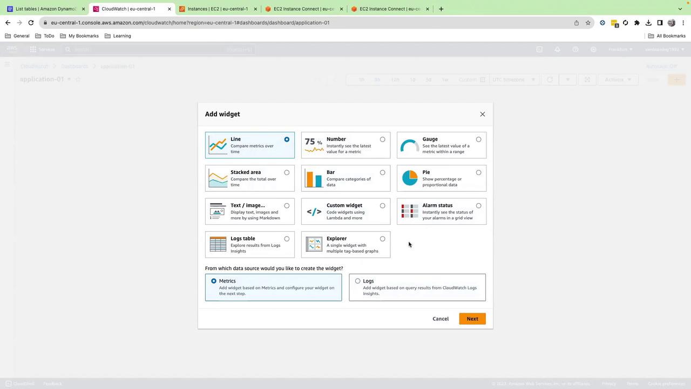This screenshot has width=691, height=389.
Task: Select the Line widget radio button
Action: click(287, 139)
